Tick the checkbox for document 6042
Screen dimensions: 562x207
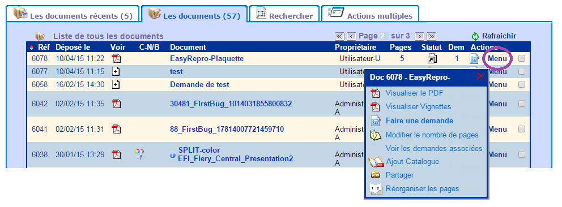tap(522, 103)
